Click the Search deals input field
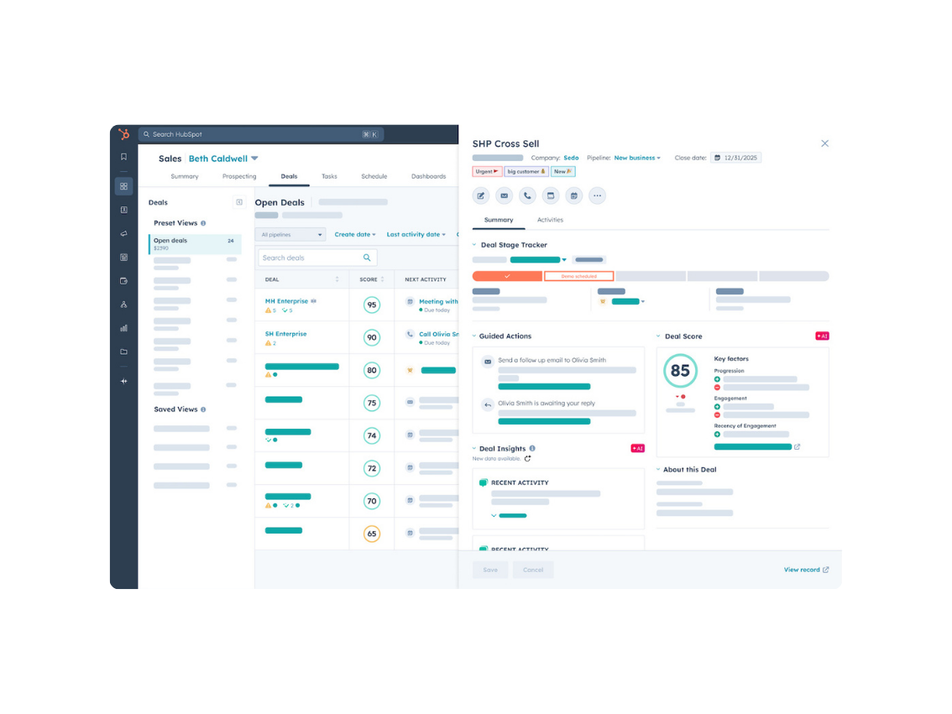Screen dimensions: 952x714 (317, 257)
